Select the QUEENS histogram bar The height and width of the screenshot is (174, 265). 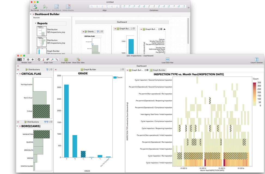[38, 142]
